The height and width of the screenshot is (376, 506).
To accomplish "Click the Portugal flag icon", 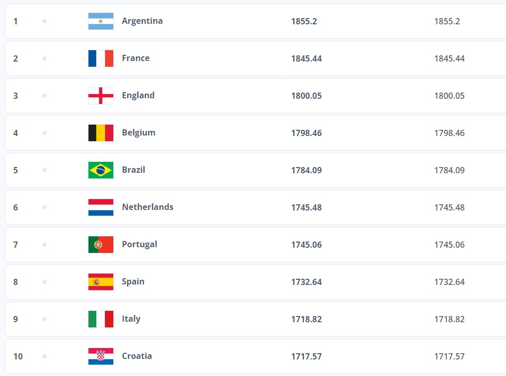I will coord(101,245).
